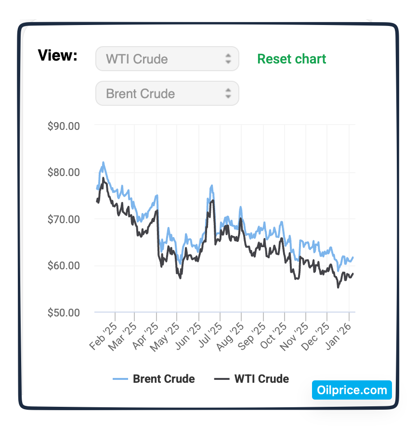Click the stepper arrows on Brent Crude selector
This screenshot has height=427, width=417.
228,93
